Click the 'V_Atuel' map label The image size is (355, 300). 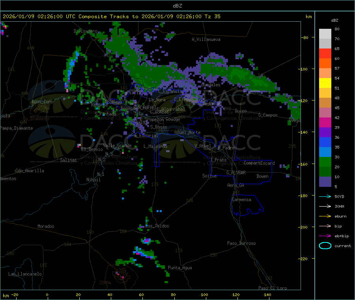coord(203,146)
